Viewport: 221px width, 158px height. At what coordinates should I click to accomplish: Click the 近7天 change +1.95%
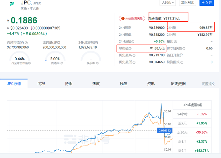[202, 123]
